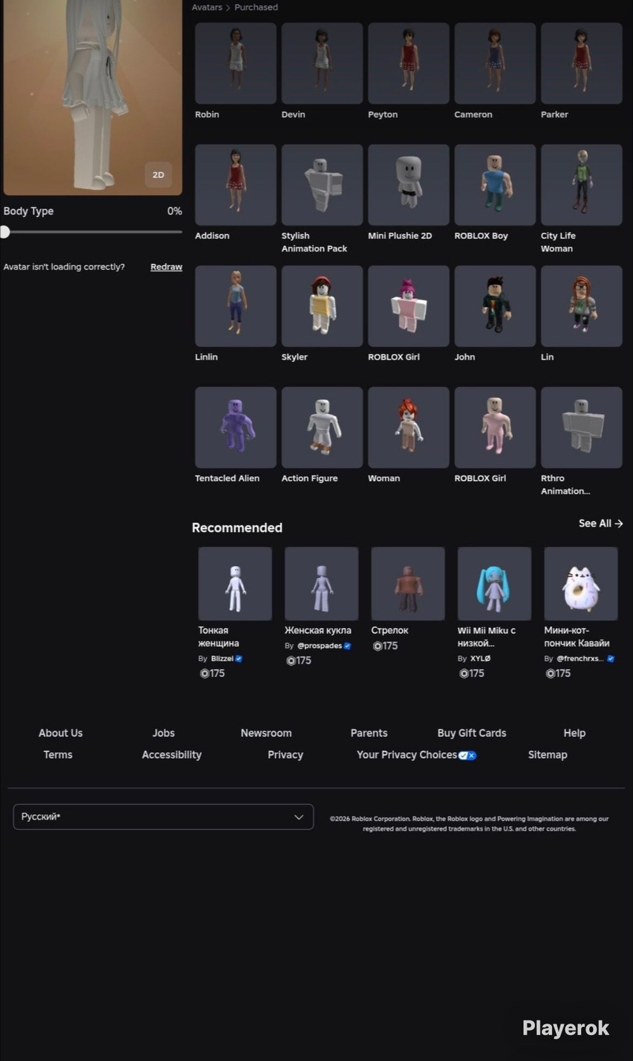Pick the Addison avatar
Screen dimensions: 633x1061
235,185
